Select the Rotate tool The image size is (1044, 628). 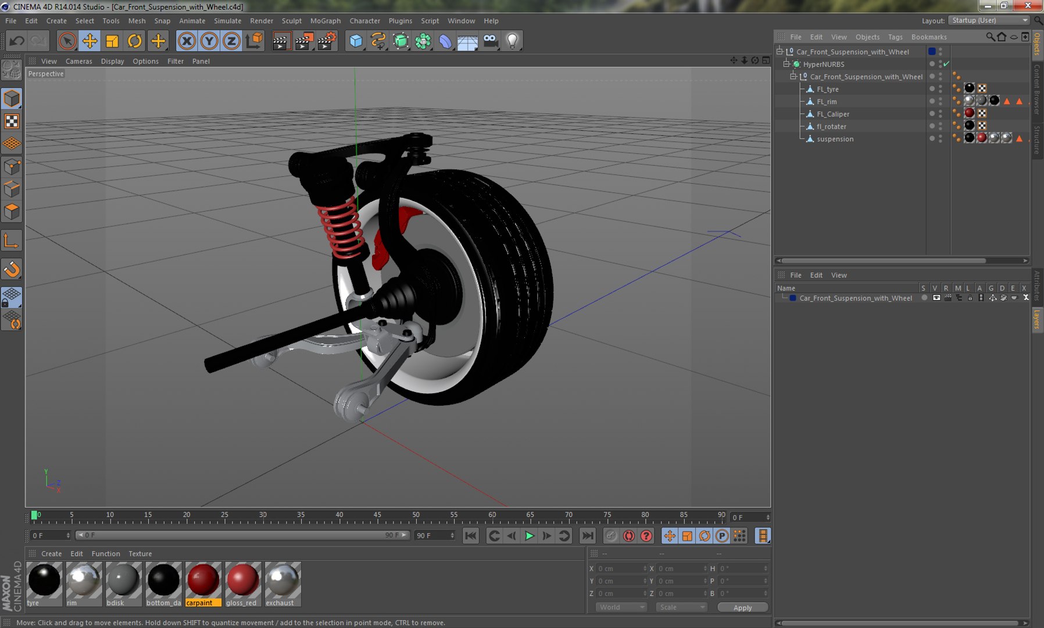[x=135, y=41]
